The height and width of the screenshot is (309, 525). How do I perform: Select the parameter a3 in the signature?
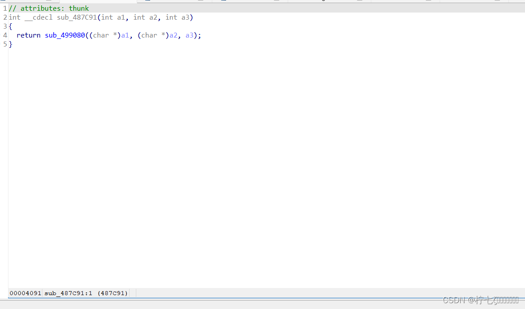pos(185,17)
